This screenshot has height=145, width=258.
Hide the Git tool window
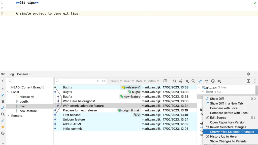255,74
